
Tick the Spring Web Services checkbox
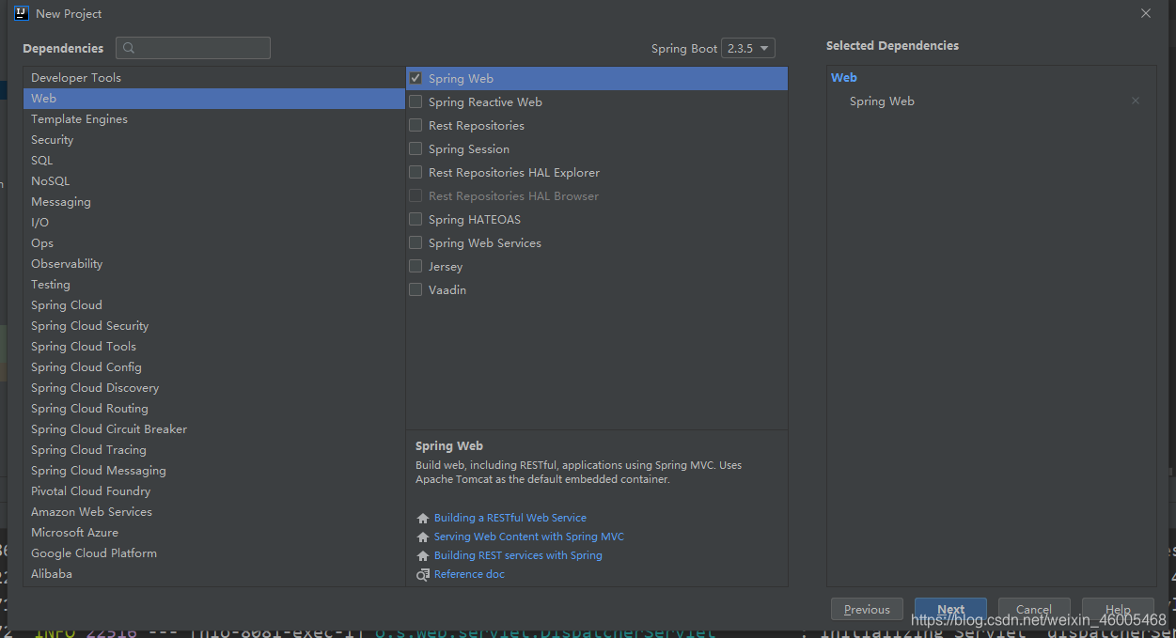pos(416,242)
